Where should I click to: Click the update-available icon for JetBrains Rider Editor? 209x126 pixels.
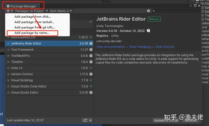click(91, 43)
